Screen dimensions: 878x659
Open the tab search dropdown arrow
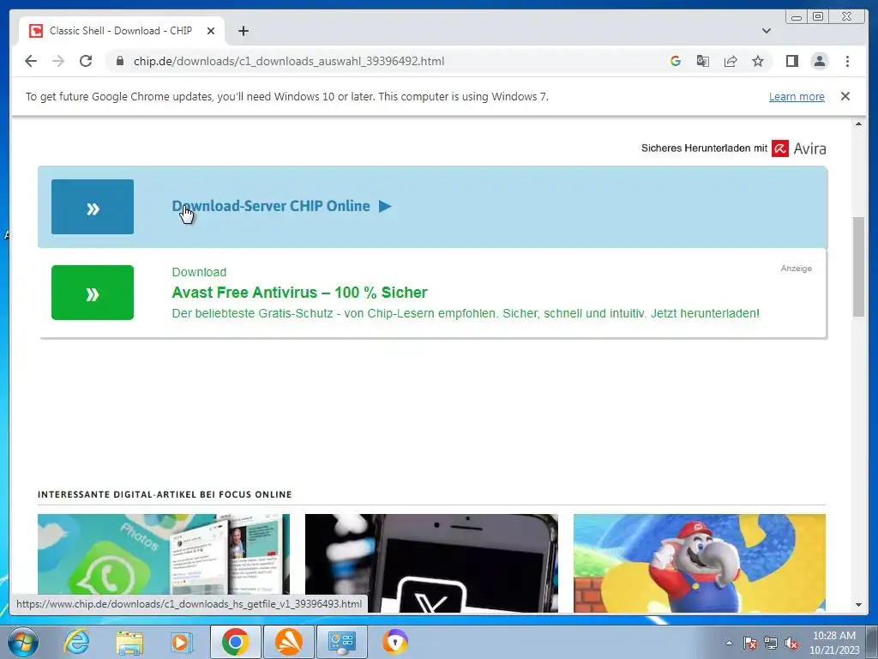[766, 31]
